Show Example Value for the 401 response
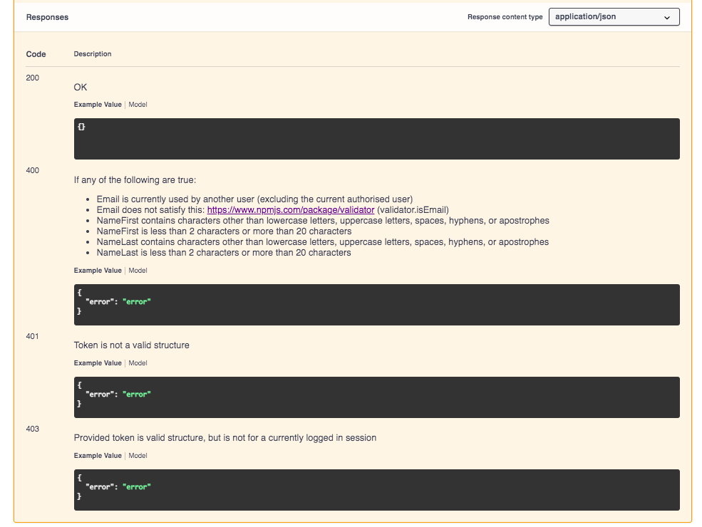 point(97,362)
